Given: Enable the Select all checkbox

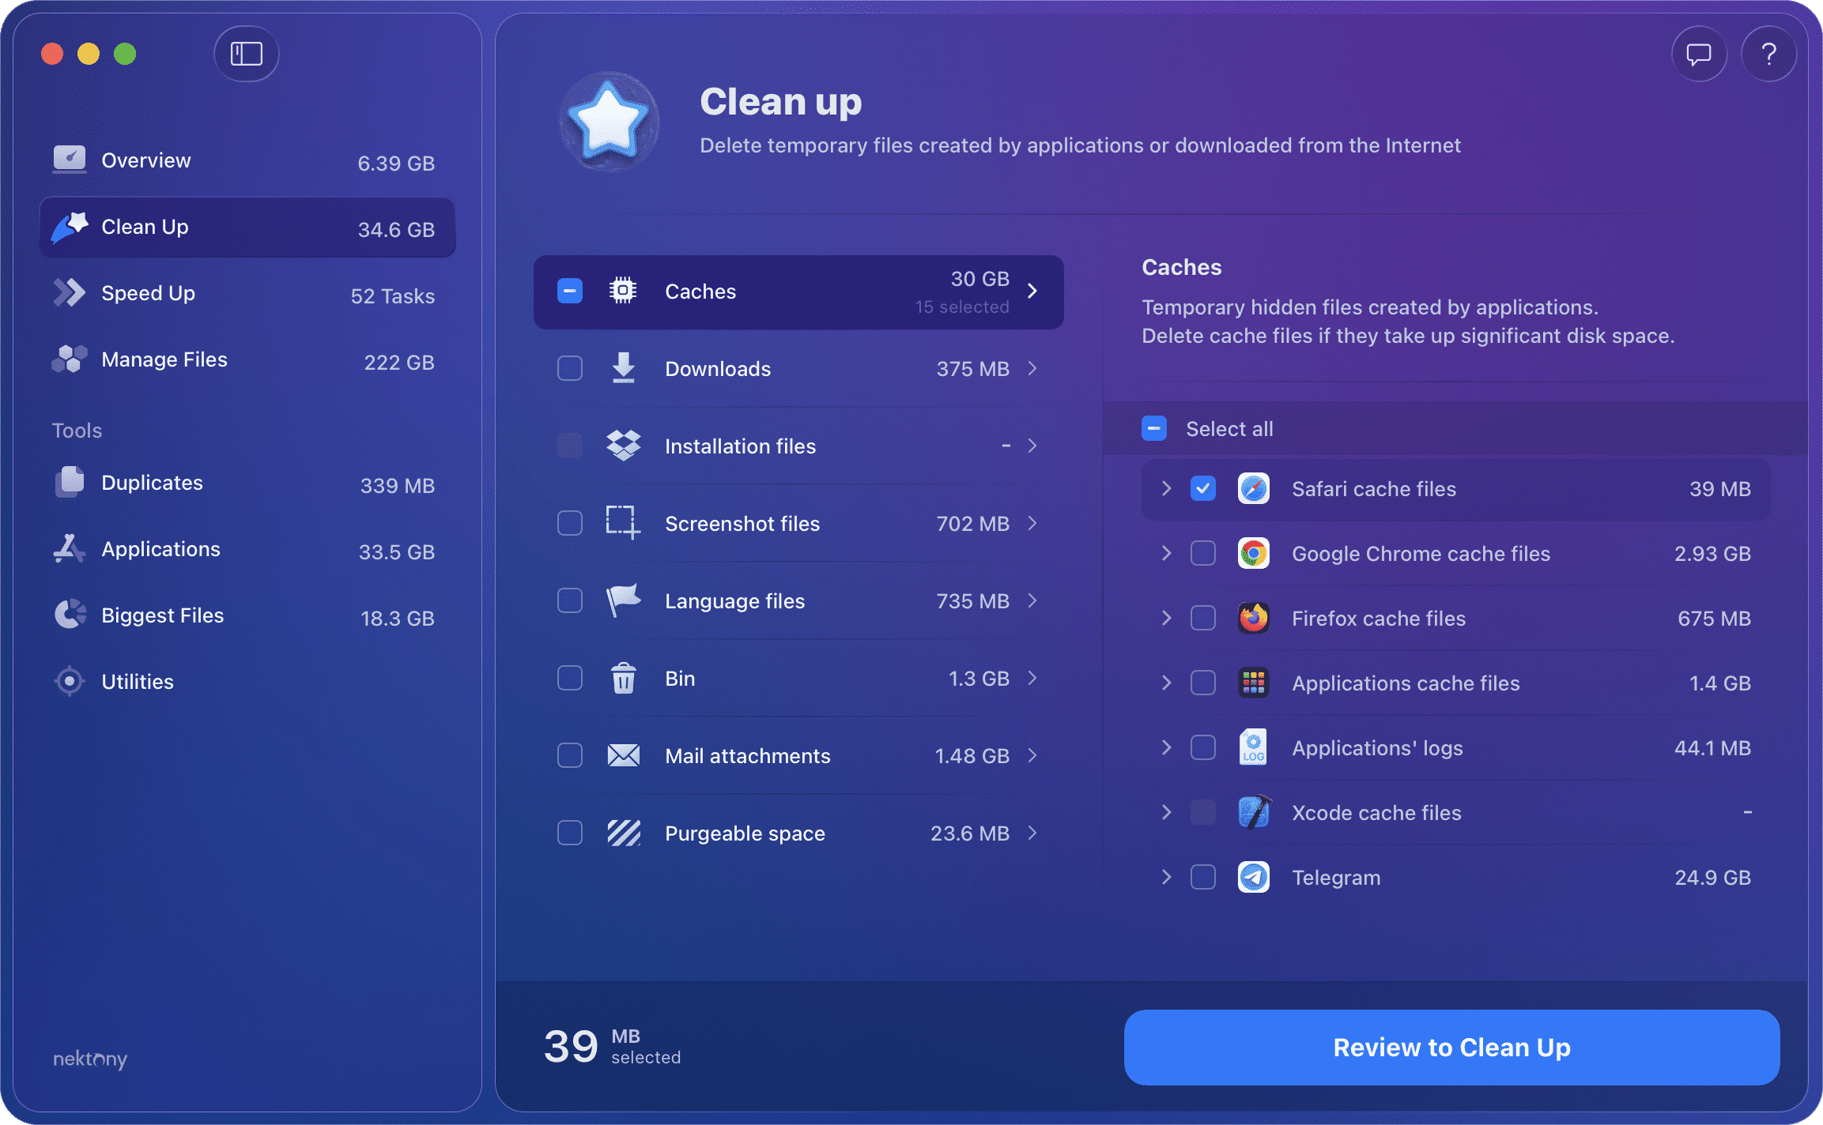Looking at the screenshot, I should tap(1153, 428).
